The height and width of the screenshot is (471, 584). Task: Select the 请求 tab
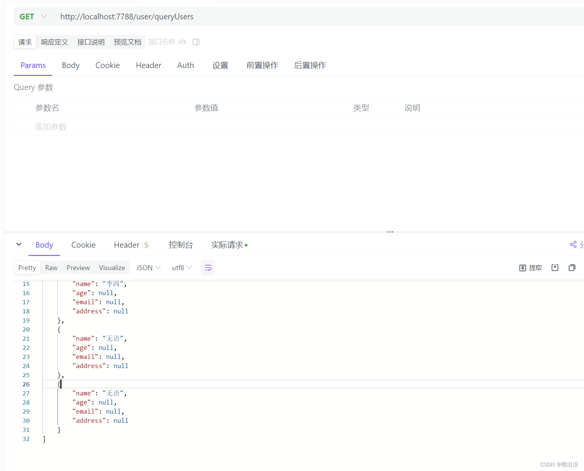[x=25, y=42]
